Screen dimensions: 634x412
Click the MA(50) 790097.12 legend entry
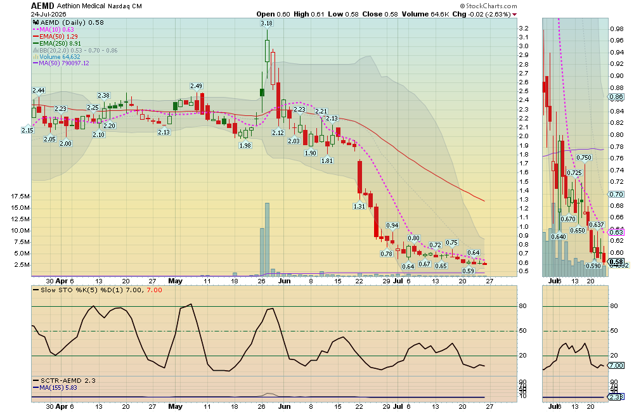point(61,63)
